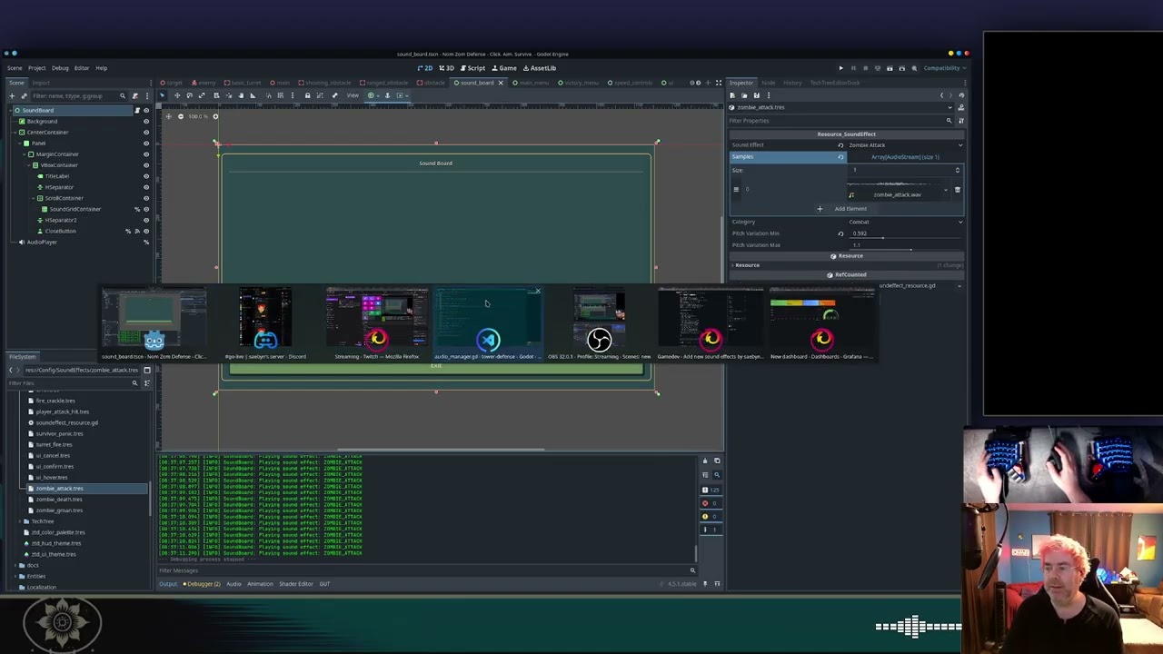
Task: Switch to Discord window in task switcher
Action: point(265,324)
